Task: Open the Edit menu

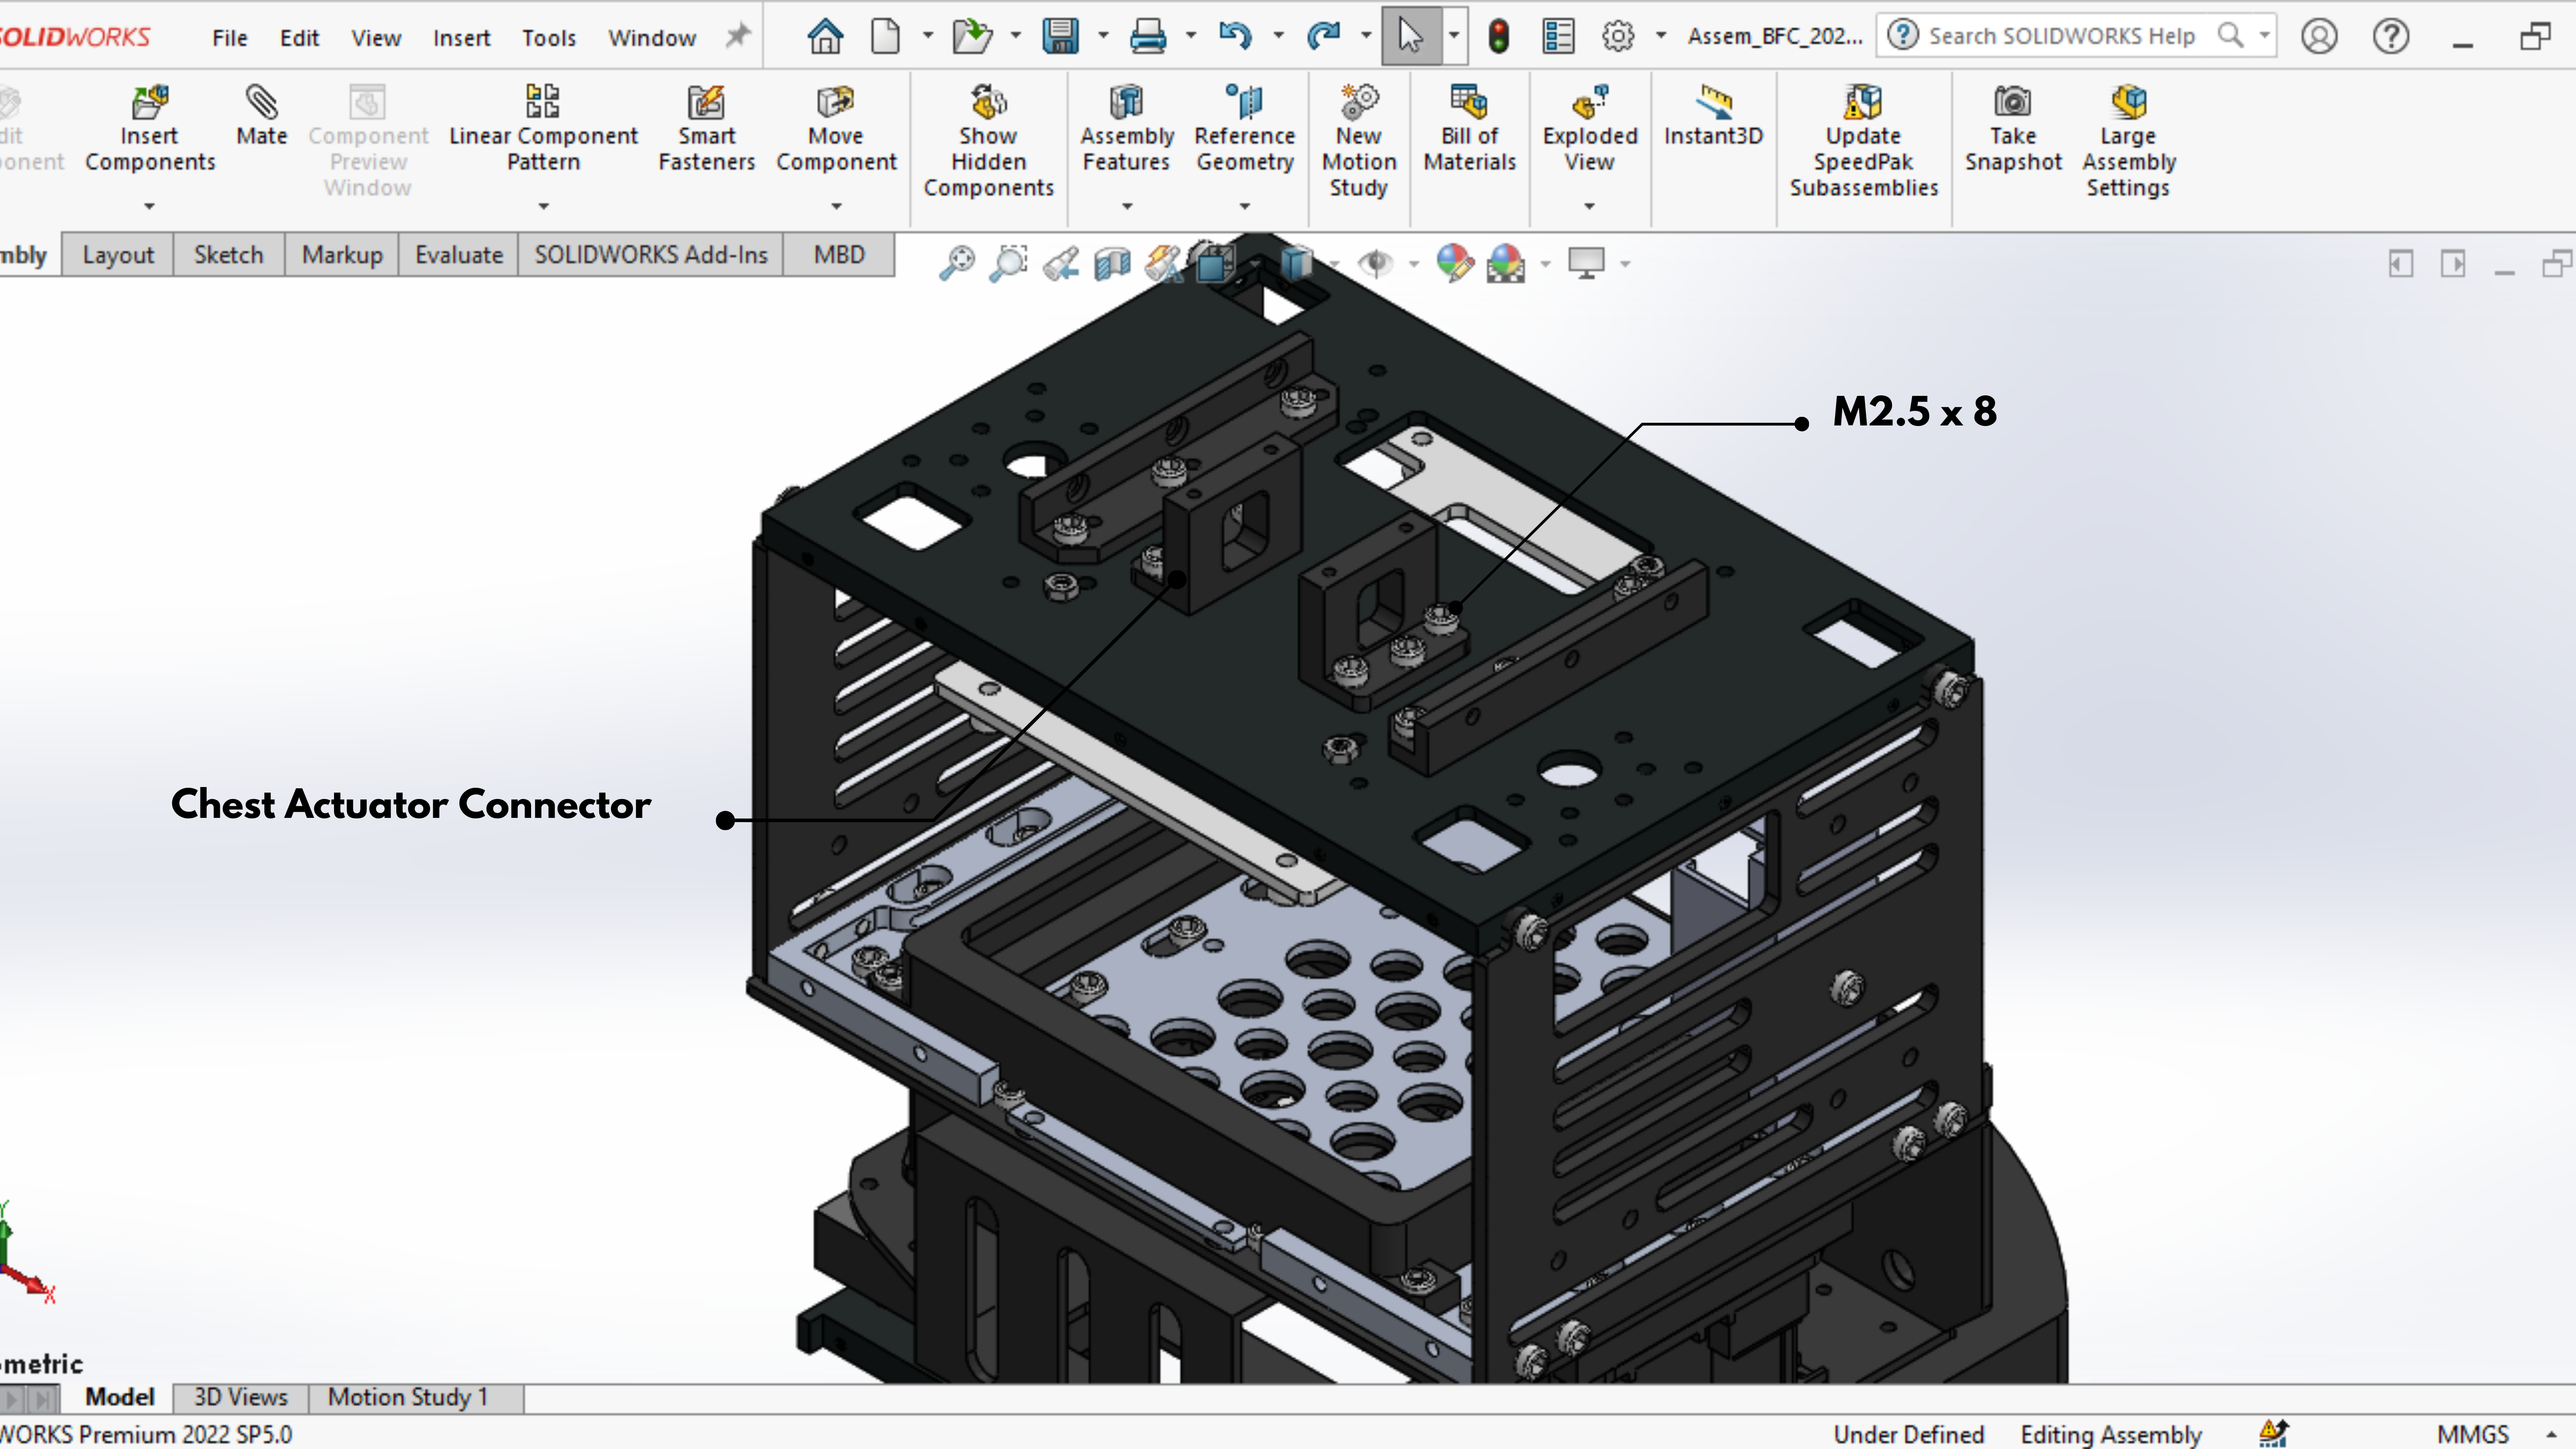Action: coord(299,38)
